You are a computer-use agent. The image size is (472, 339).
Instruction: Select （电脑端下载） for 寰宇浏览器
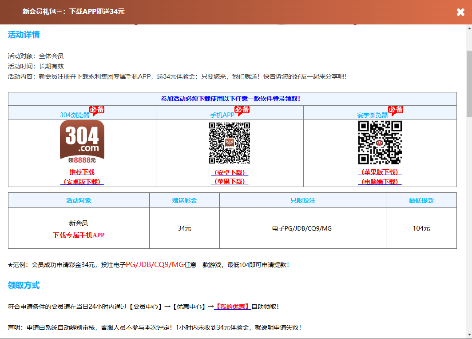[380, 182]
